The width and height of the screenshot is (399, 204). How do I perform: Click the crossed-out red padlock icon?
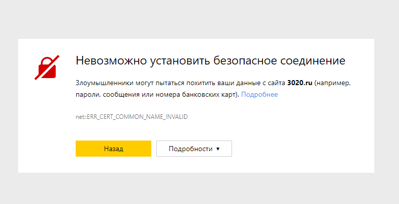coord(46,67)
